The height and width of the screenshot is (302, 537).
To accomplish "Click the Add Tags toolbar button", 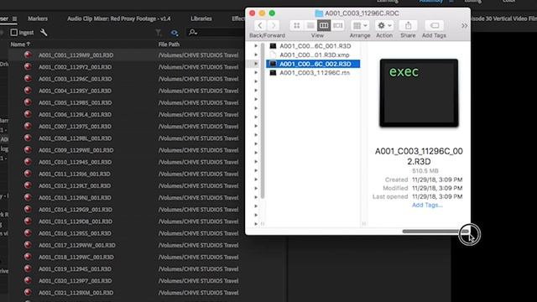I will (x=435, y=25).
